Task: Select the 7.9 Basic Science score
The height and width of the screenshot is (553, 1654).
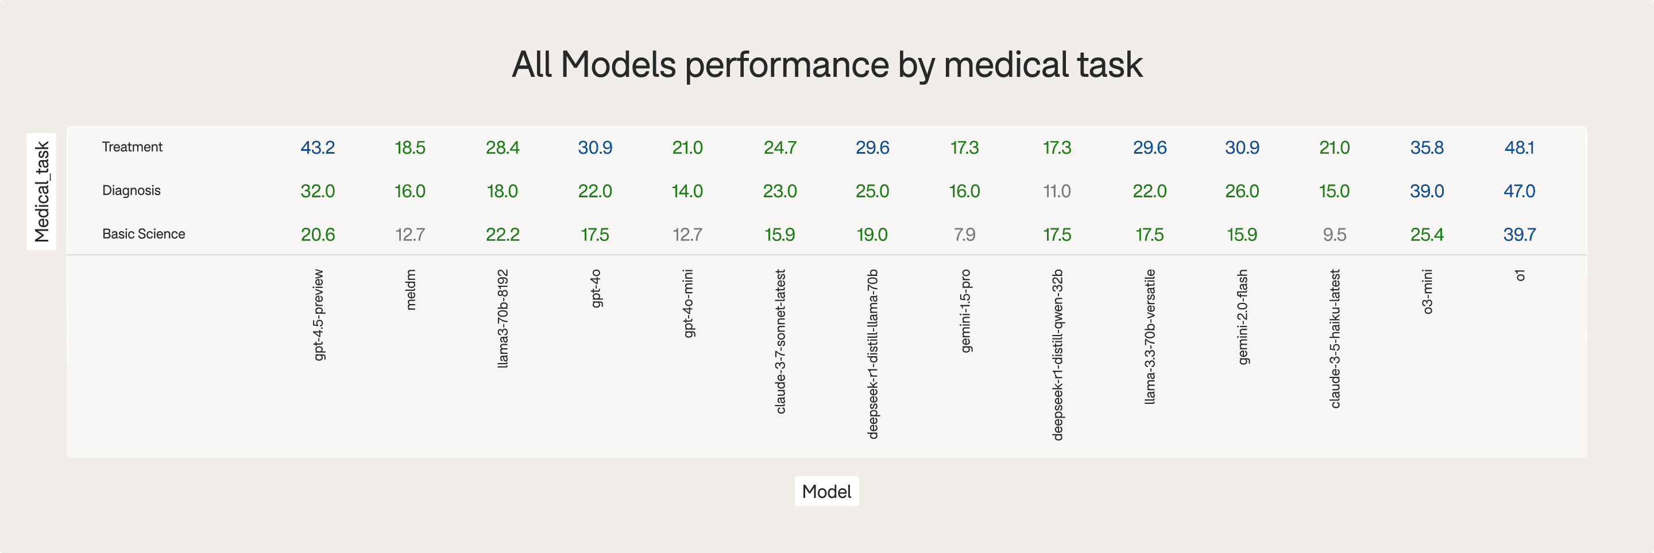Action: (x=965, y=235)
